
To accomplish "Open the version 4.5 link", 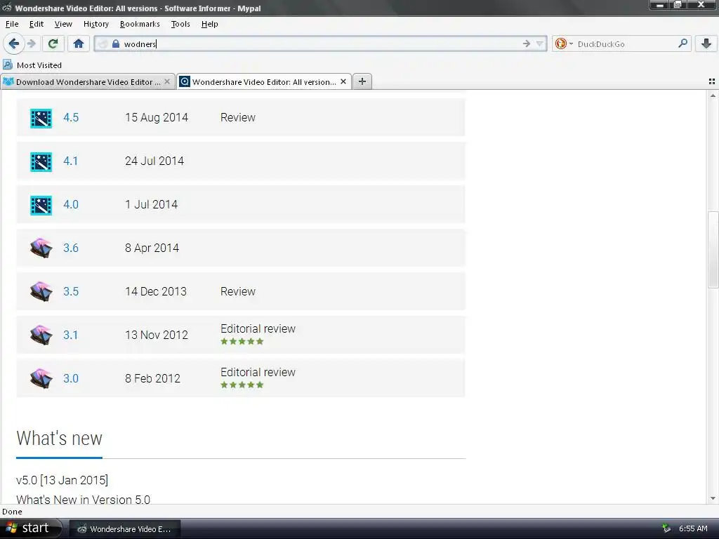I will coord(71,117).
